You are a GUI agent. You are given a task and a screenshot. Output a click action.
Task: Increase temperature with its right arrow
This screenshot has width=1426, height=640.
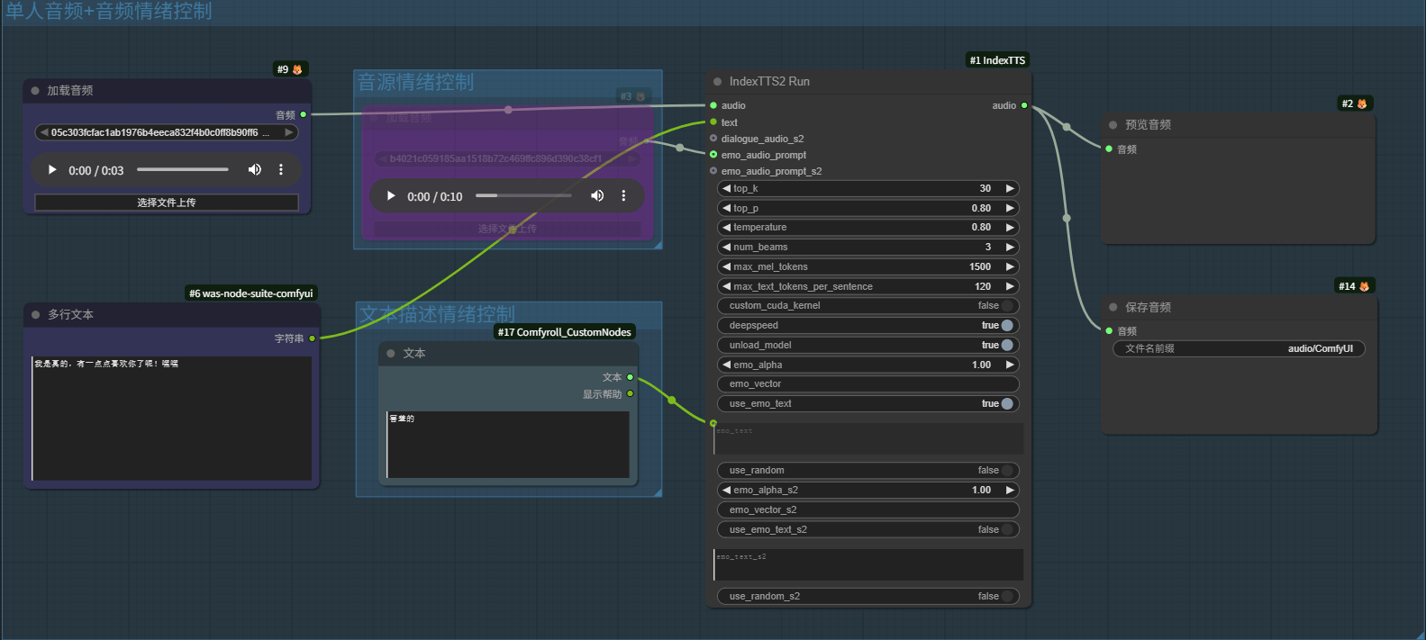[1010, 228]
